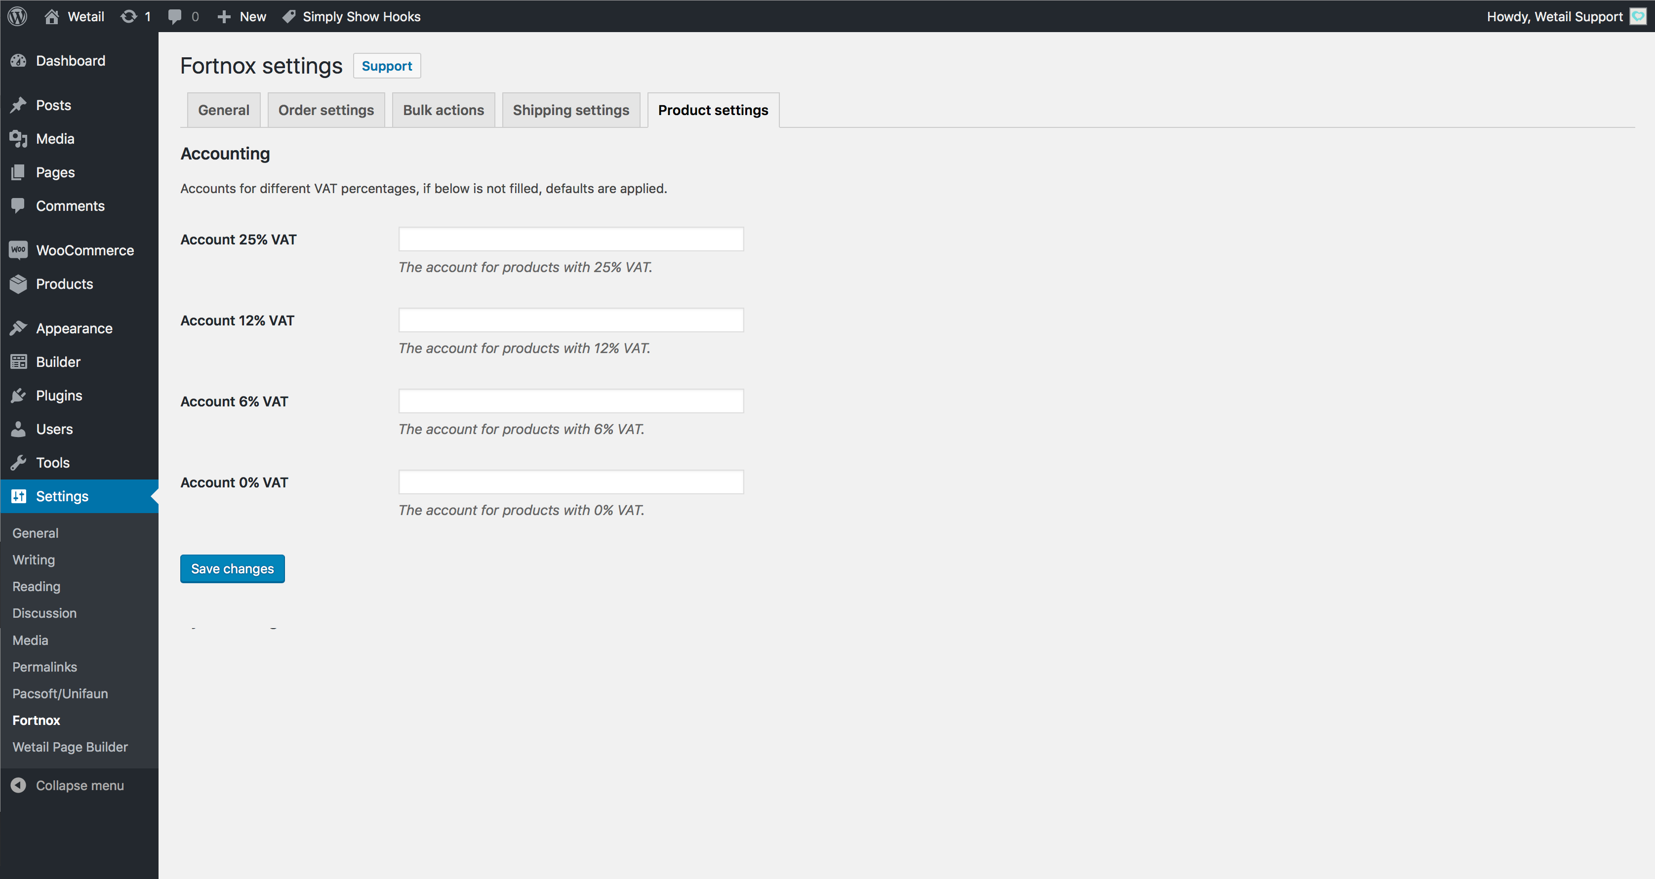Navigate to Wetail Page Builder
1655x879 pixels.
pos(70,747)
